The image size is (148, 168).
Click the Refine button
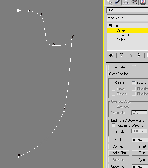pyautogui.click(x=119, y=83)
